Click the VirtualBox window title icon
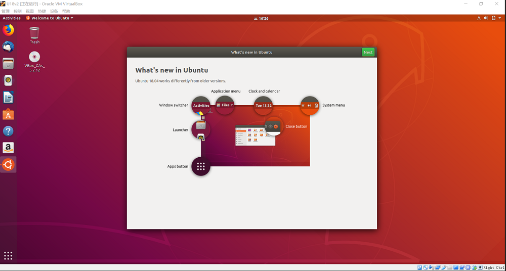The width and height of the screenshot is (506, 271). 3,4
